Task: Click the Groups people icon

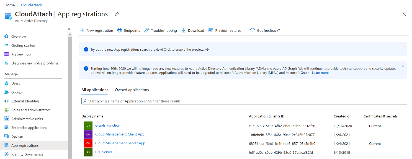Action: pyautogui.click(x=7, y=92)
